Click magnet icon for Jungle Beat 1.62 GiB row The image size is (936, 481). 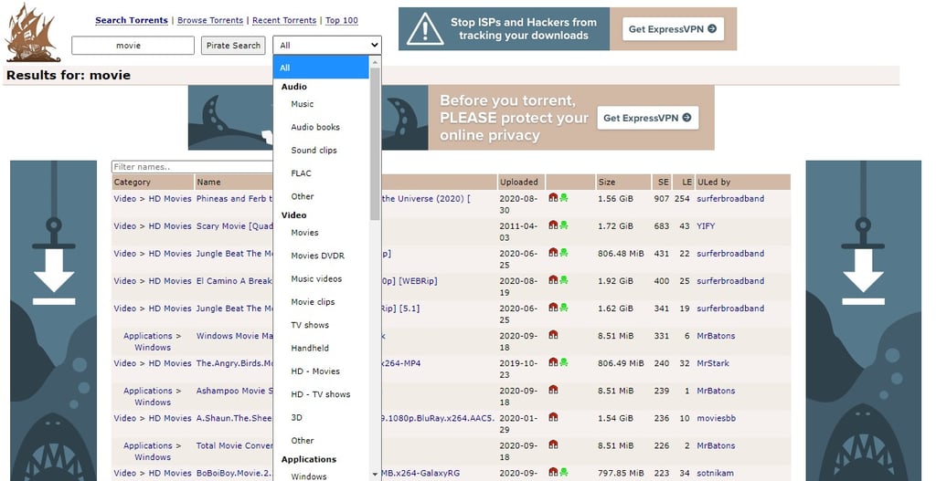tap(553, 308)
